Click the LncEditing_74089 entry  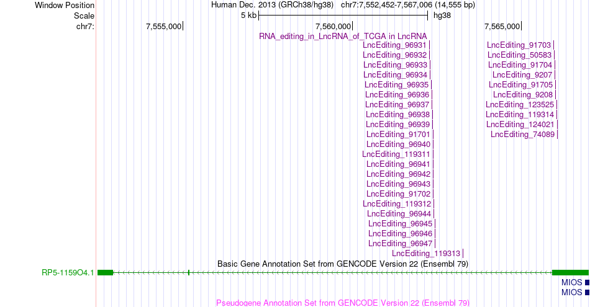(522, 135)
